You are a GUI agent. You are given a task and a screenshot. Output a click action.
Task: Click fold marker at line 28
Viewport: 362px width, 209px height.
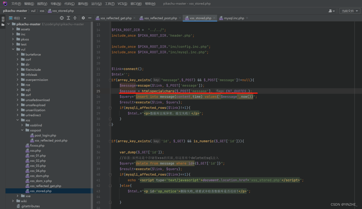(x=110, y=108)
